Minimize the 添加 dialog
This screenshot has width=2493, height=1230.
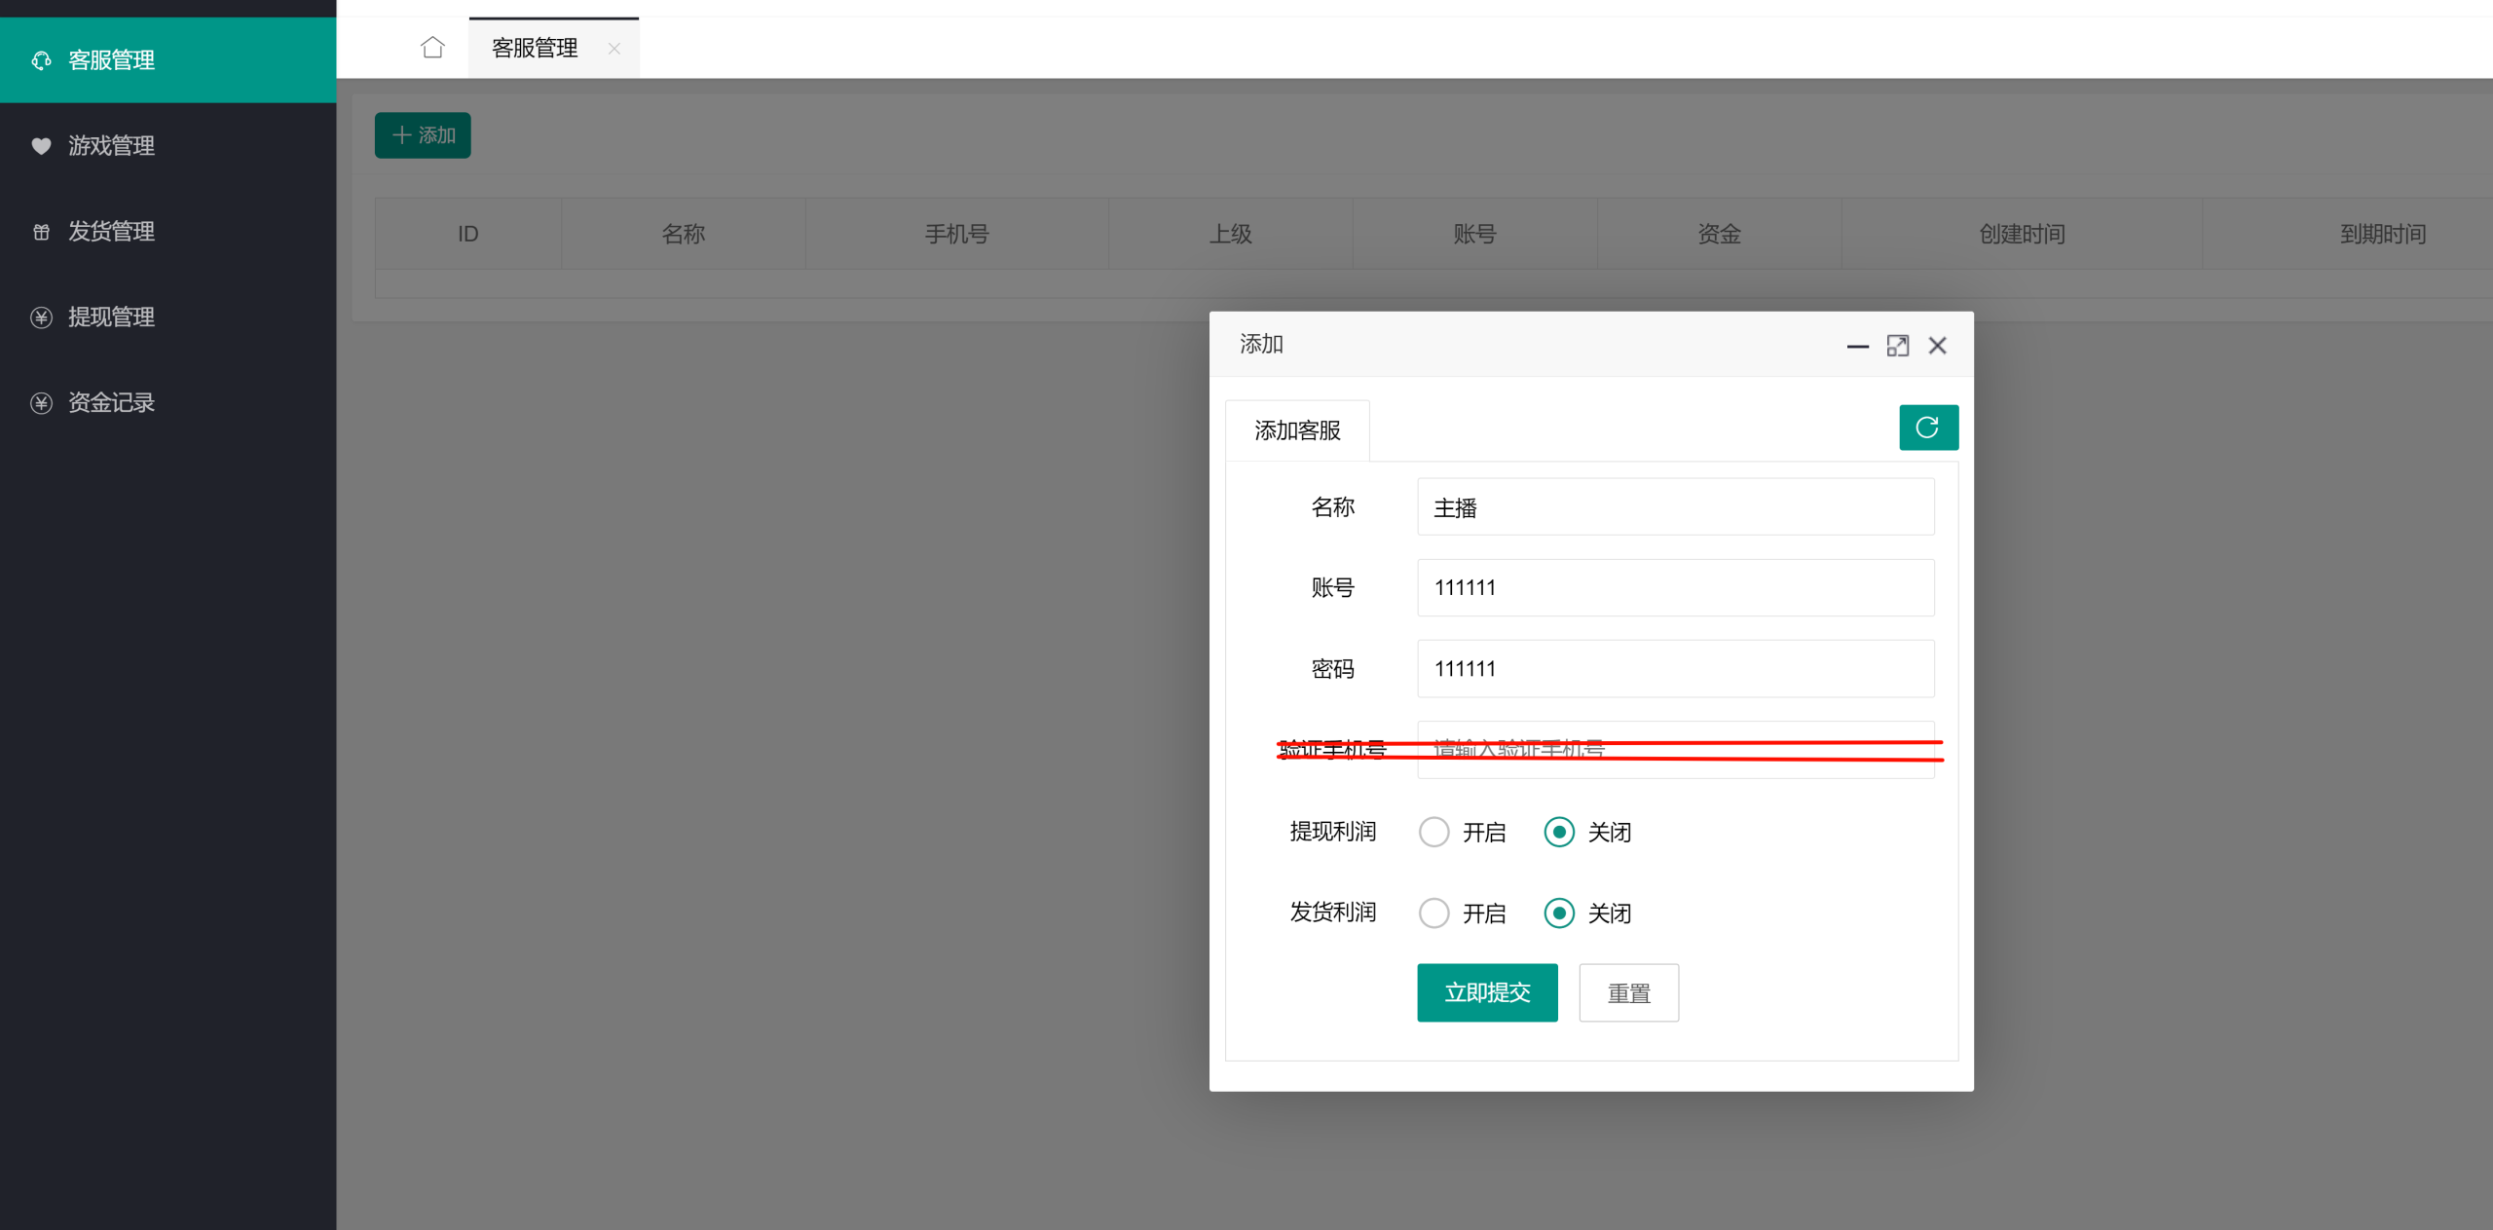click(1857, 346)
